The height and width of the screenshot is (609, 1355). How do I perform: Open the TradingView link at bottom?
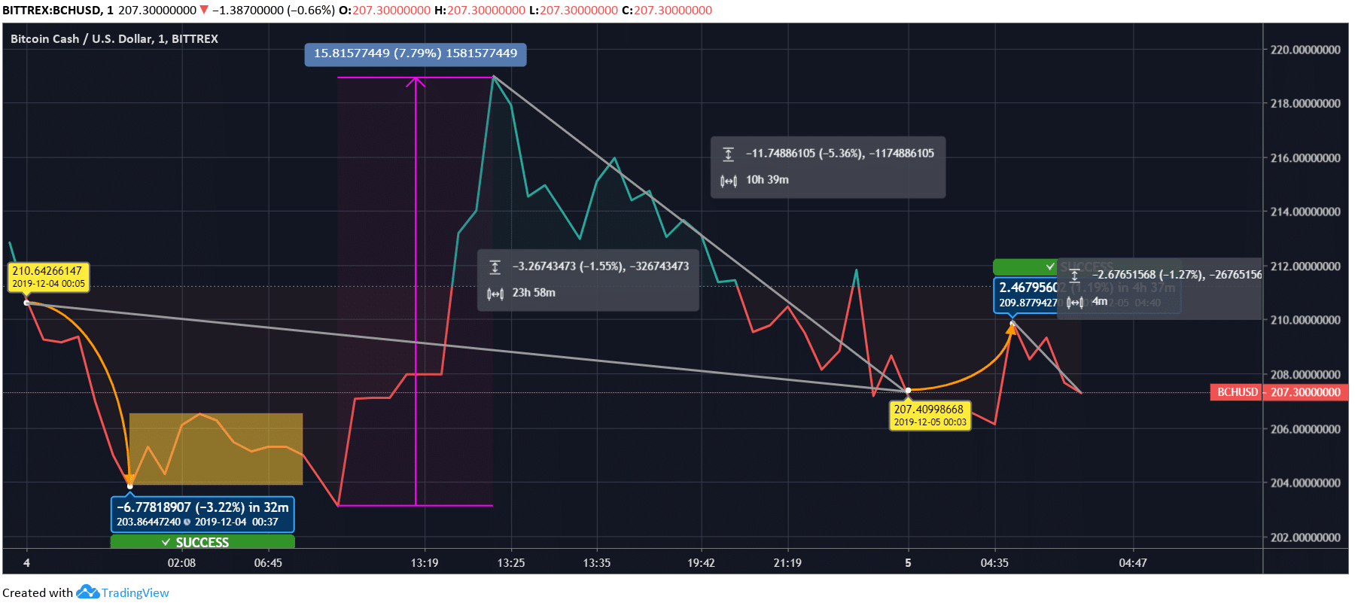coord(135,593)
